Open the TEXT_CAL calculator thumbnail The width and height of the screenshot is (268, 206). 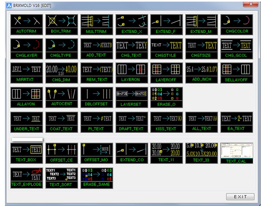(236, 153)
